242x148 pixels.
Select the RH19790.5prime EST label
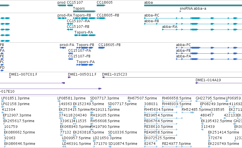[x=105, y=127]
